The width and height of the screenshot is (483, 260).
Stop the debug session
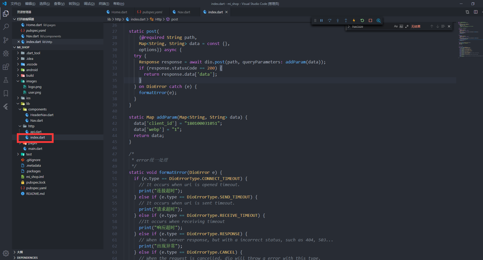pyautogui.click(x=370, y=20)
